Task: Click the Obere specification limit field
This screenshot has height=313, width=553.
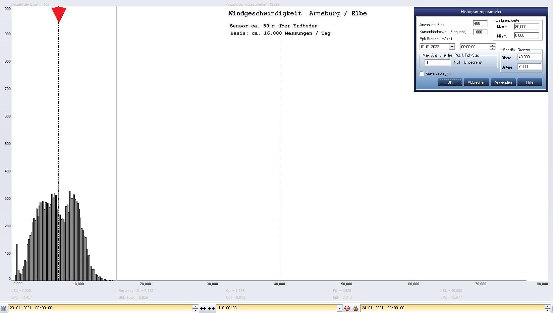Action: click(x=529, y=57)
